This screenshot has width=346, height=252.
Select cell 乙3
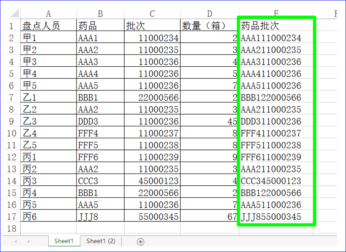(x=49, y=121)
